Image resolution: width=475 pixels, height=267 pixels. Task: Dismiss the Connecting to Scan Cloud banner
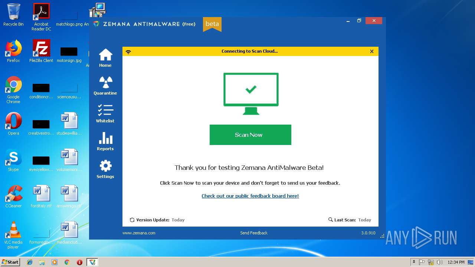pos(372,52)
